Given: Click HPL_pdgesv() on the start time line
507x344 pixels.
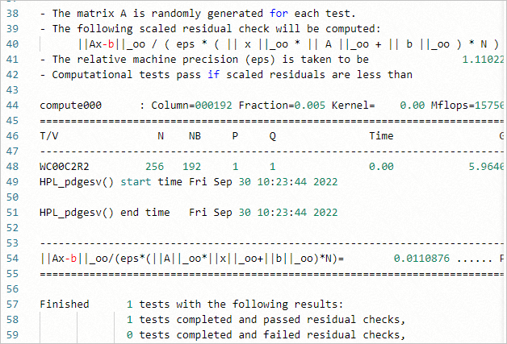Looking at the screenshot, I should [76, 182].
